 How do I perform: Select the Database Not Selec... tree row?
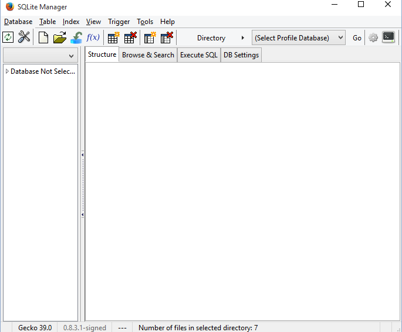[x=40, y=71]
